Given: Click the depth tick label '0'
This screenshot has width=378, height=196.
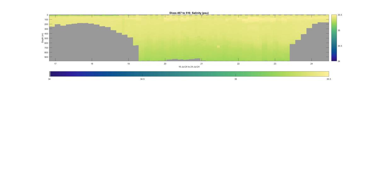Looking at the screenshot, I should point(48,15).
